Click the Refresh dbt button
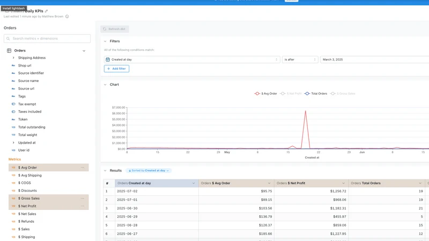This screenshot has height=241, width=429. [x=115, y=29]
